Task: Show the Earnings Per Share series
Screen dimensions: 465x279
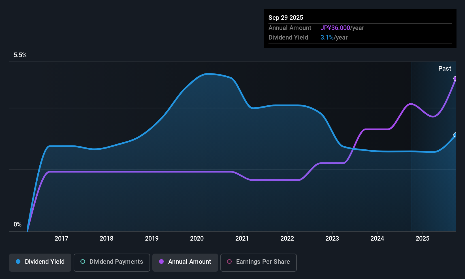Action: (x=258, y=262)
